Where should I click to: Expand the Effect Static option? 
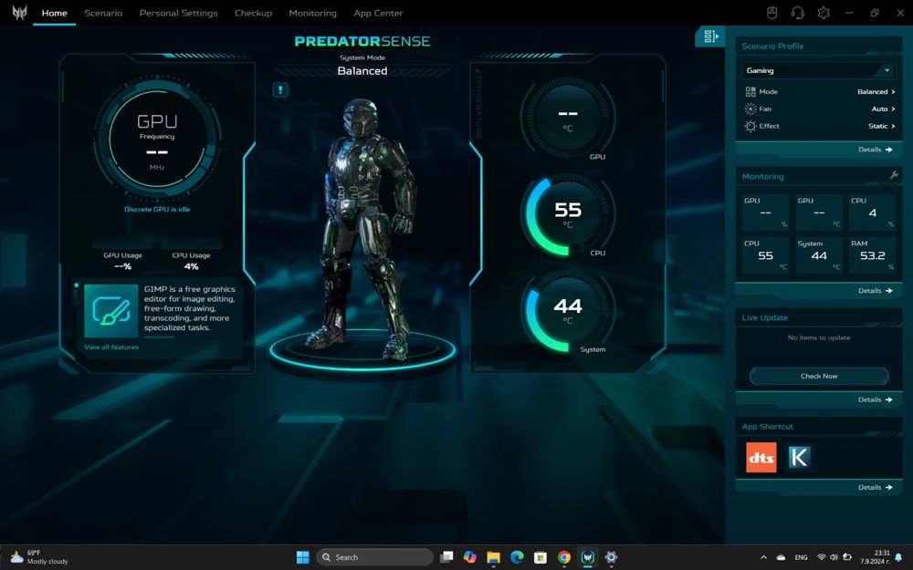coord(882,126)
